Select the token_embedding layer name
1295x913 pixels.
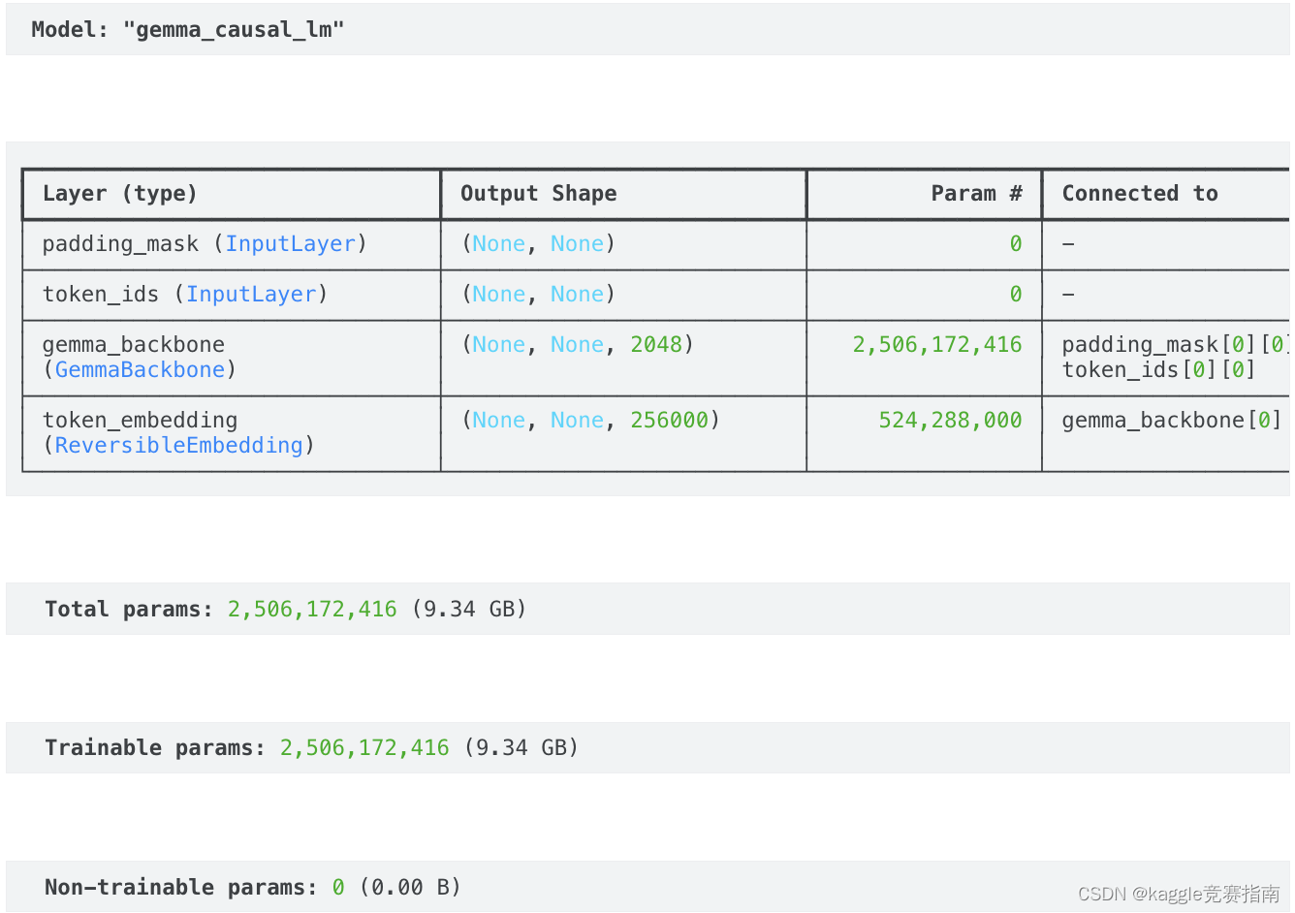(140, 421)
